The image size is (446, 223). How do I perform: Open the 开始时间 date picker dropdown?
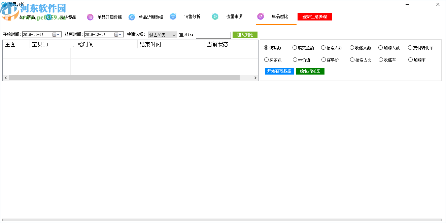click(x=58, y=35)
